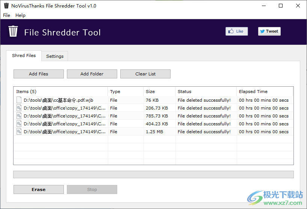This screenshot has height=209, width=307.
Task: Click the Like thumbs-up button
Action: (x=236, y=31)
